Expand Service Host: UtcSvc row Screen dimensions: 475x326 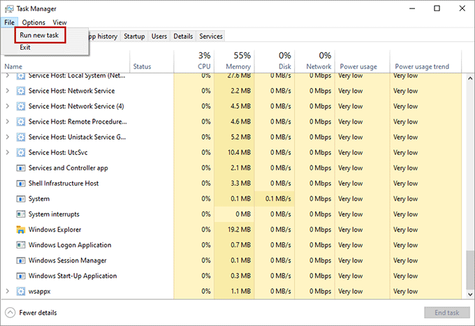(8, 152)
